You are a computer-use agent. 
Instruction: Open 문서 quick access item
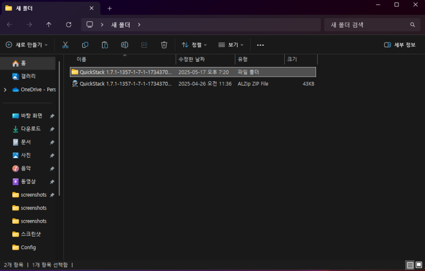pyautogui.click(x=22, y=142)
